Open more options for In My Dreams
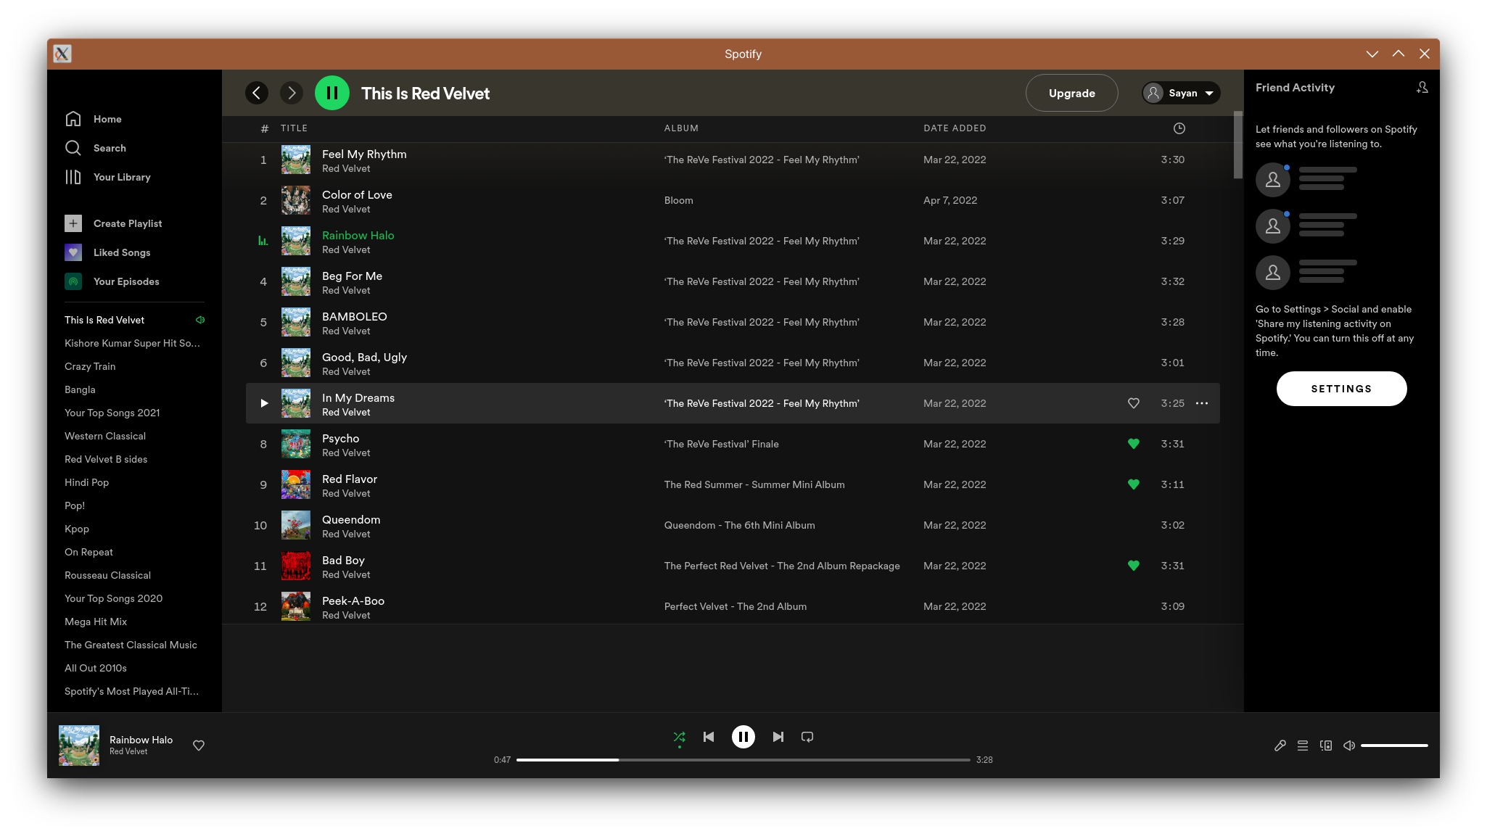 1202,403
